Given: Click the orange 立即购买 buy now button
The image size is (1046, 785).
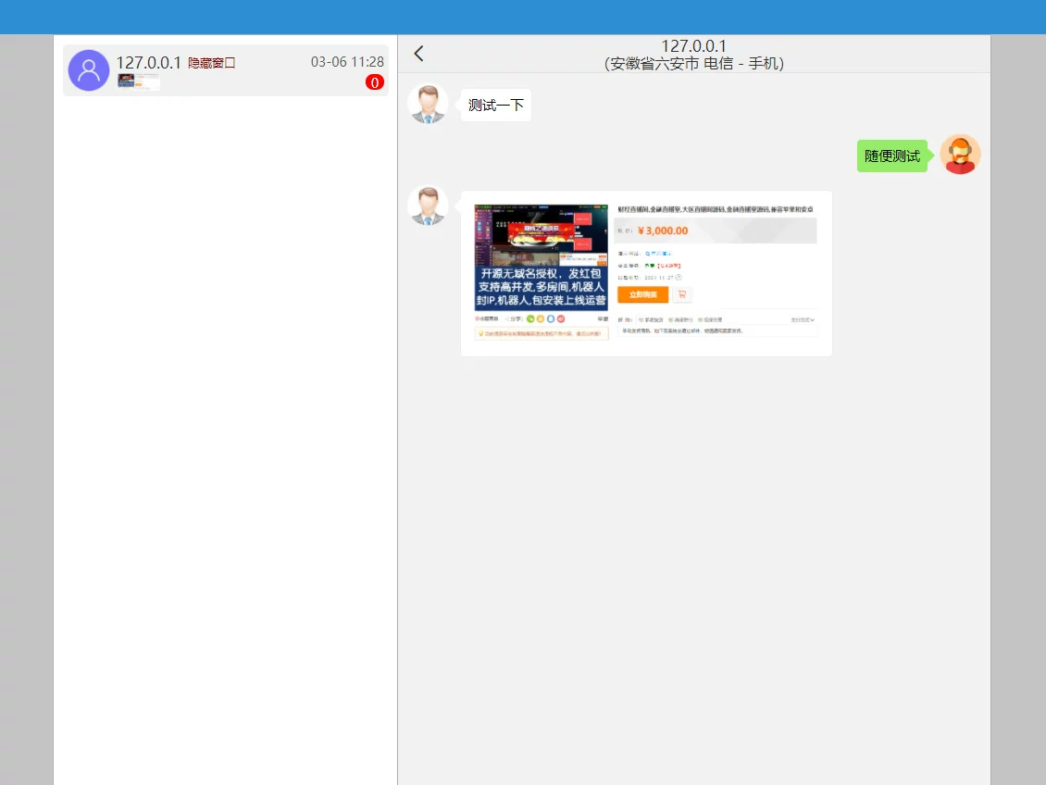Looking at the screenshot, I should coord(643,294).
